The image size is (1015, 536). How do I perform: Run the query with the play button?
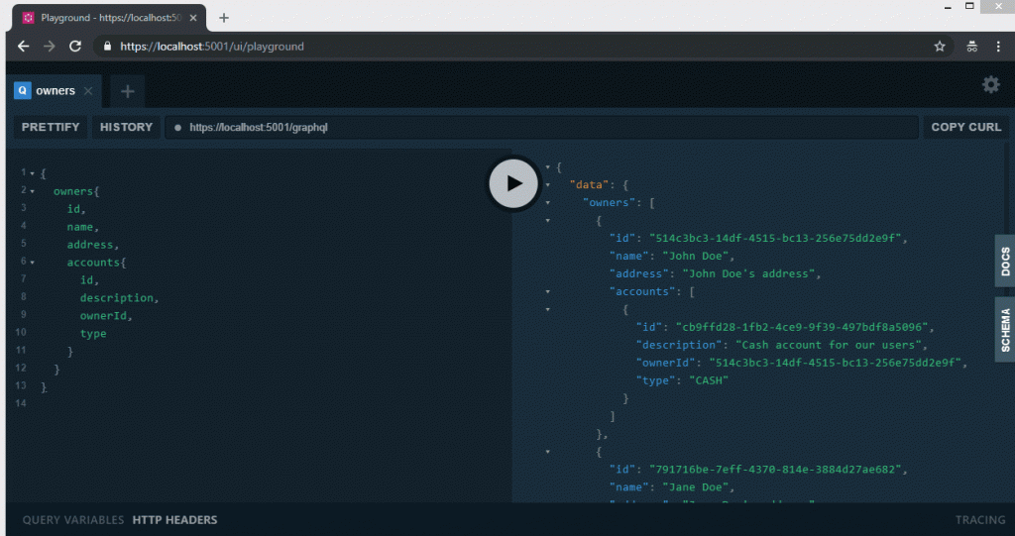point(513,183)
